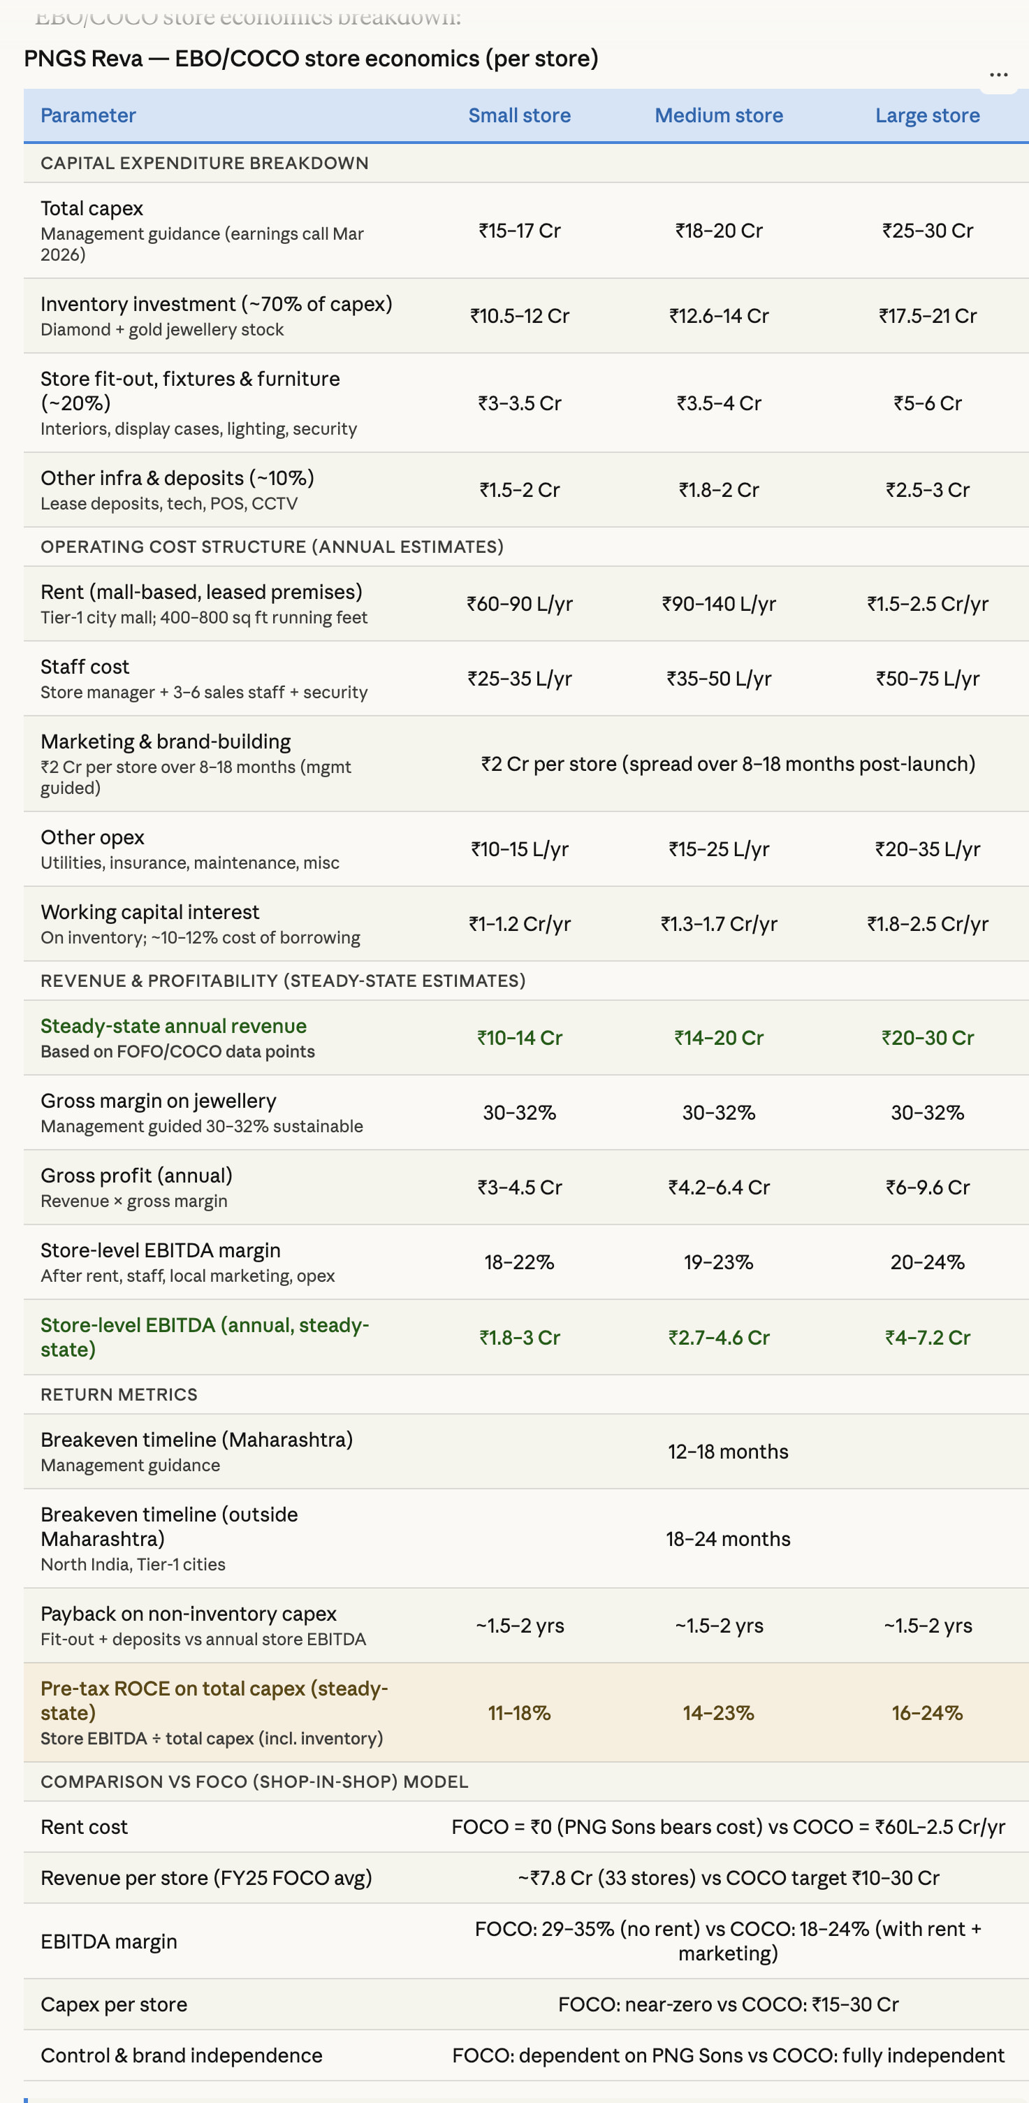Click the Revenue & Profitability section header
Viewport: 1029px width, 2103px height.
click(282, 981)
